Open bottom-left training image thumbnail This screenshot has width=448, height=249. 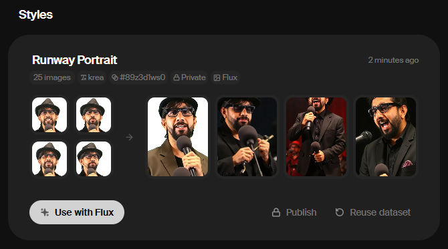point(49,159)
